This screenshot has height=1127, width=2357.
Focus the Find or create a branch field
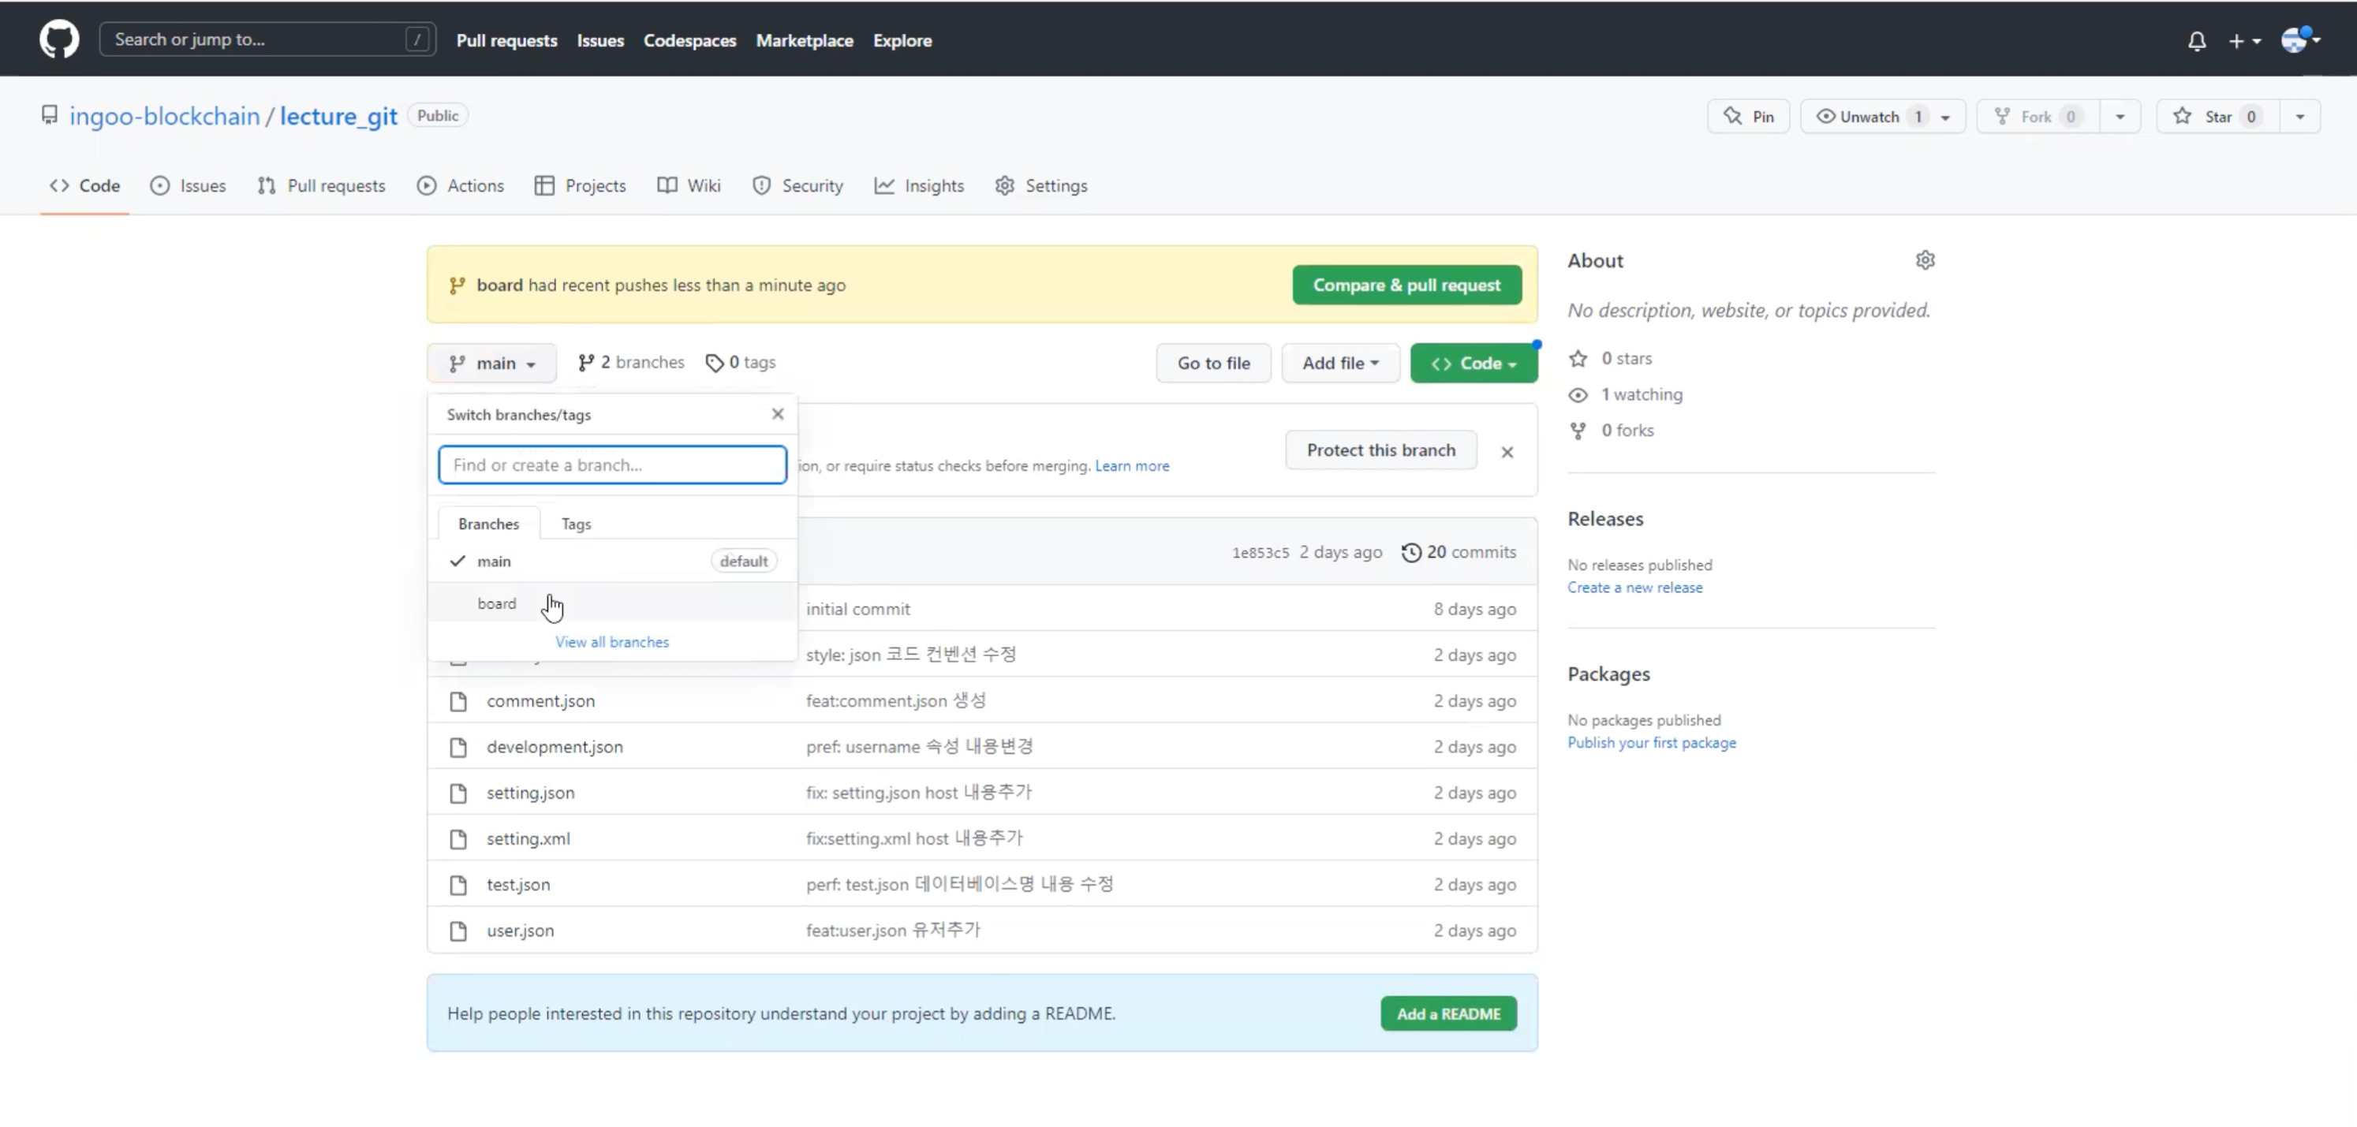611,465
